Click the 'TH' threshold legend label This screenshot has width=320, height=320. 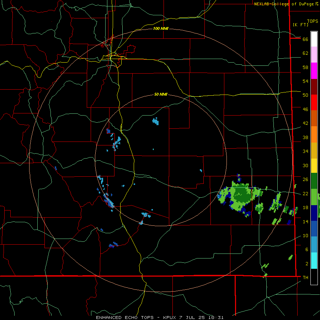tap(305, 278)
